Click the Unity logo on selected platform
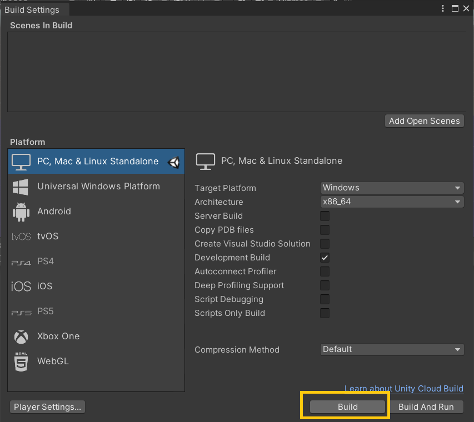 (174, 162)
